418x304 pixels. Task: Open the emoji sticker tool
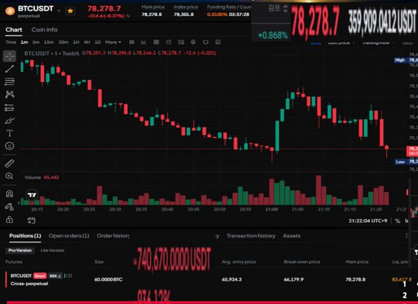[x=10, y=146]
